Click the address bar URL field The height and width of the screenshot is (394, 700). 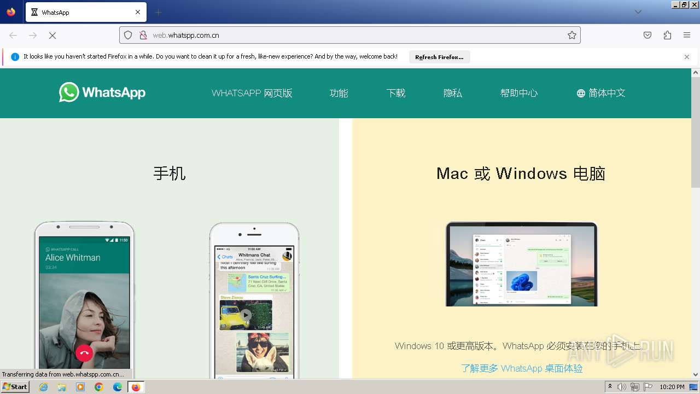point(350,35)
